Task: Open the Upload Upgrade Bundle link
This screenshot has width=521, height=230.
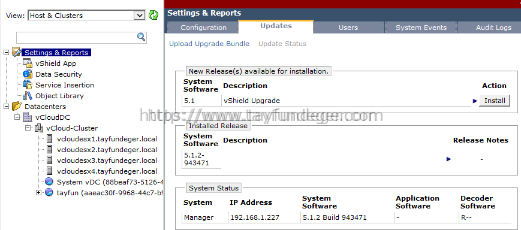Action: coord(209,44)
